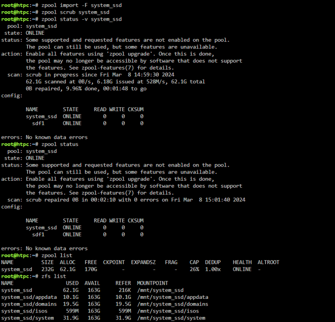
Task: Click the '/mnt/system_ssd/system' mountpoint
Action: (171, 318)
